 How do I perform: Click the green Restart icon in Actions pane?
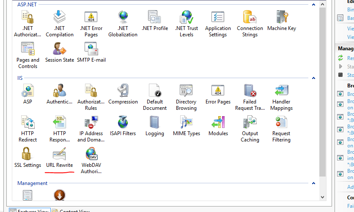[x=340, y=58]
